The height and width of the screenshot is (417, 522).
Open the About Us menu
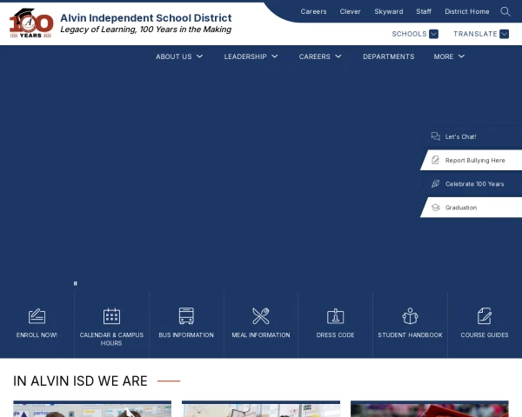[174, 56]
